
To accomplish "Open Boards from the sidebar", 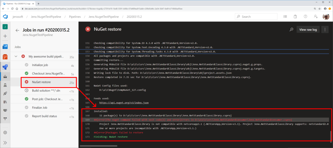I will click(5, 47).
